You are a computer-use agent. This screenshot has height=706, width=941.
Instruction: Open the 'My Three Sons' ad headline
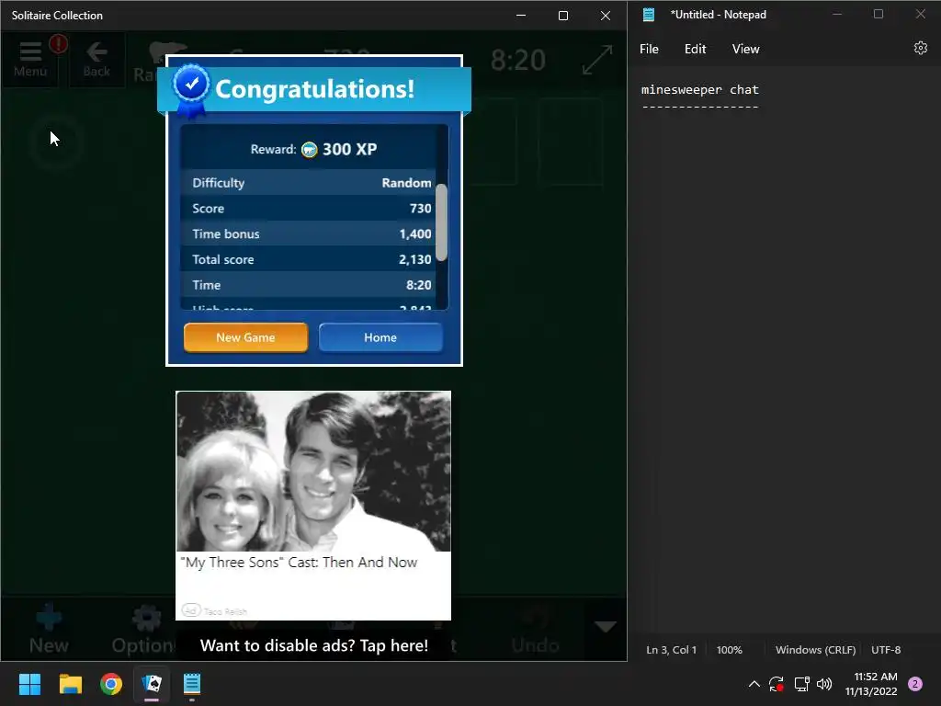pos(299,563)
